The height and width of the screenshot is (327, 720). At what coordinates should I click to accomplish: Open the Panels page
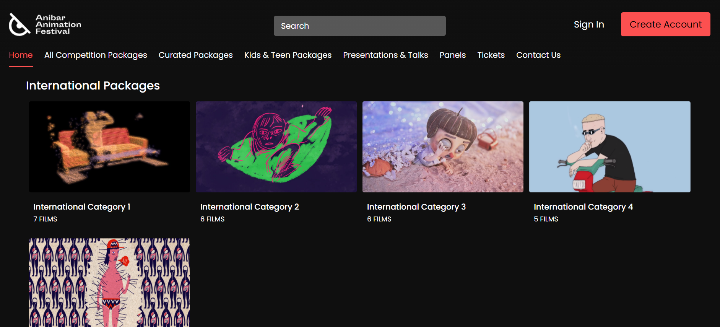pyautogui.click(x=452, y=55)
